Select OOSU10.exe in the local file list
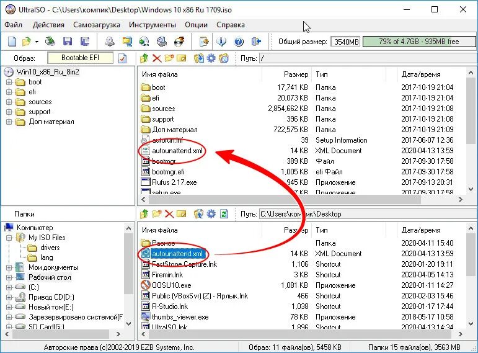This screenshot has width=478, height=353. pyautogui.click(x=171, y=285)
